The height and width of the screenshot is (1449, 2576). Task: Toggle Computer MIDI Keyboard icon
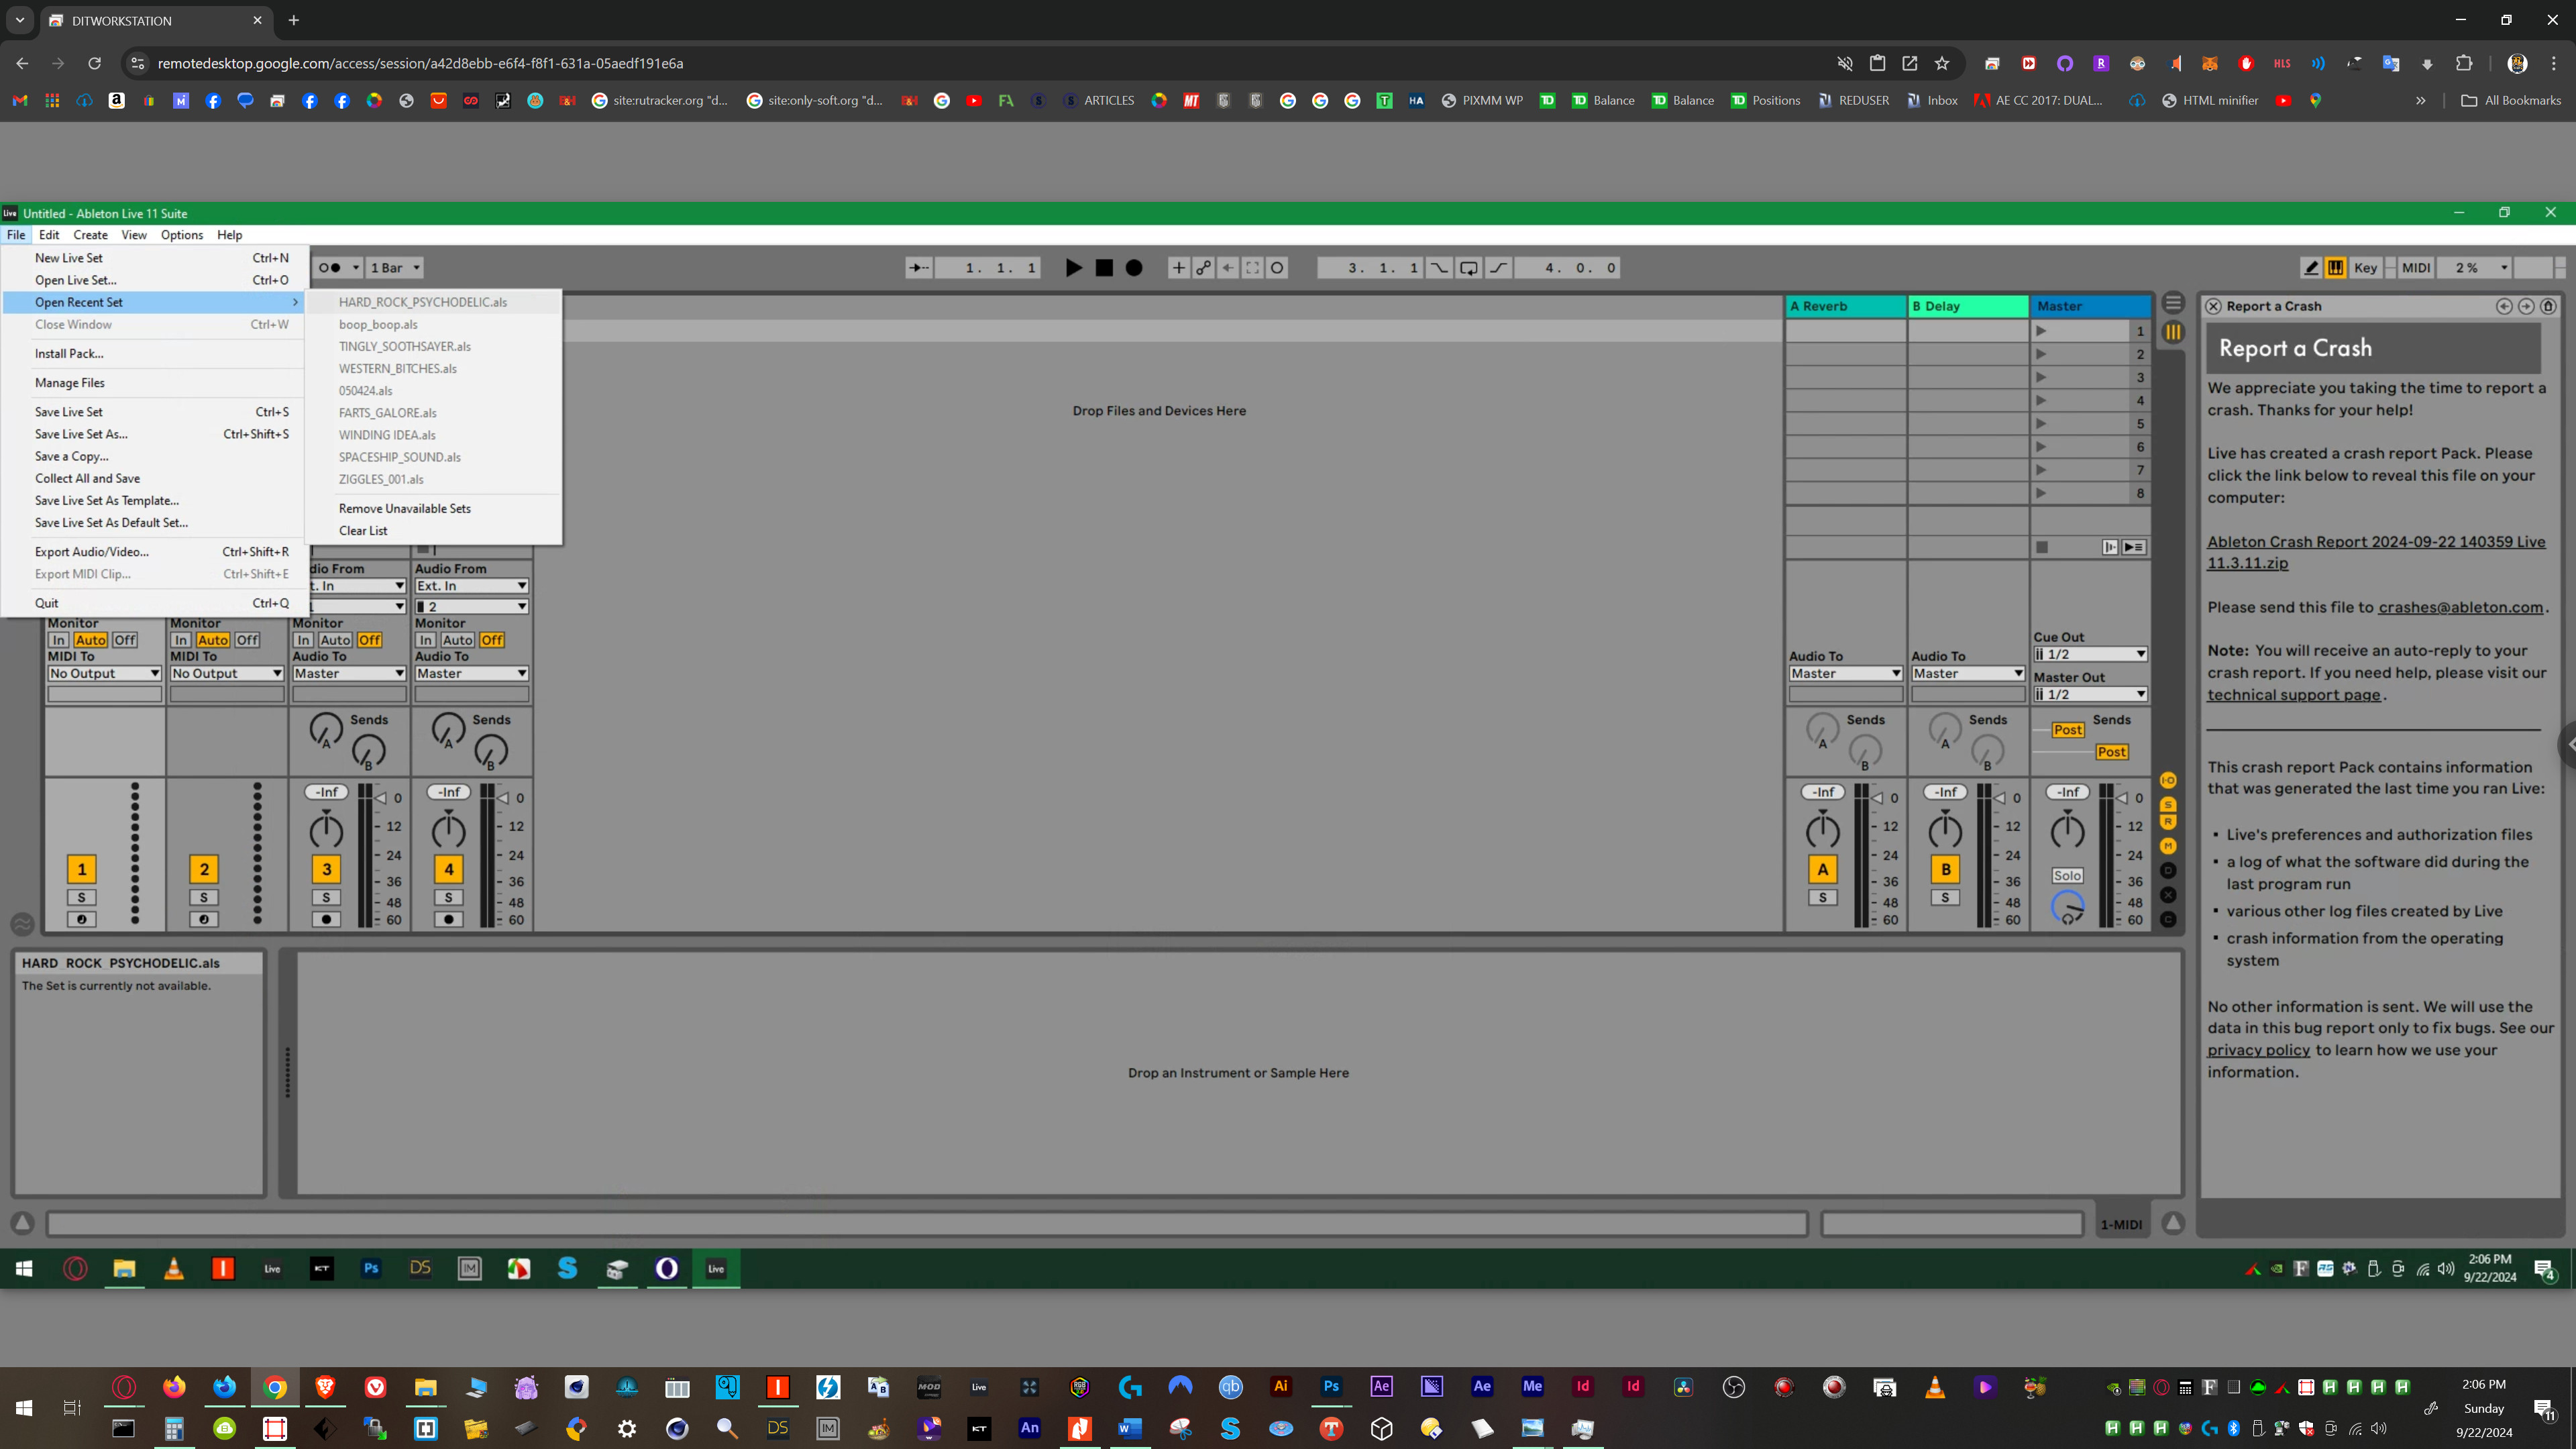click(x=2335, y=268)
